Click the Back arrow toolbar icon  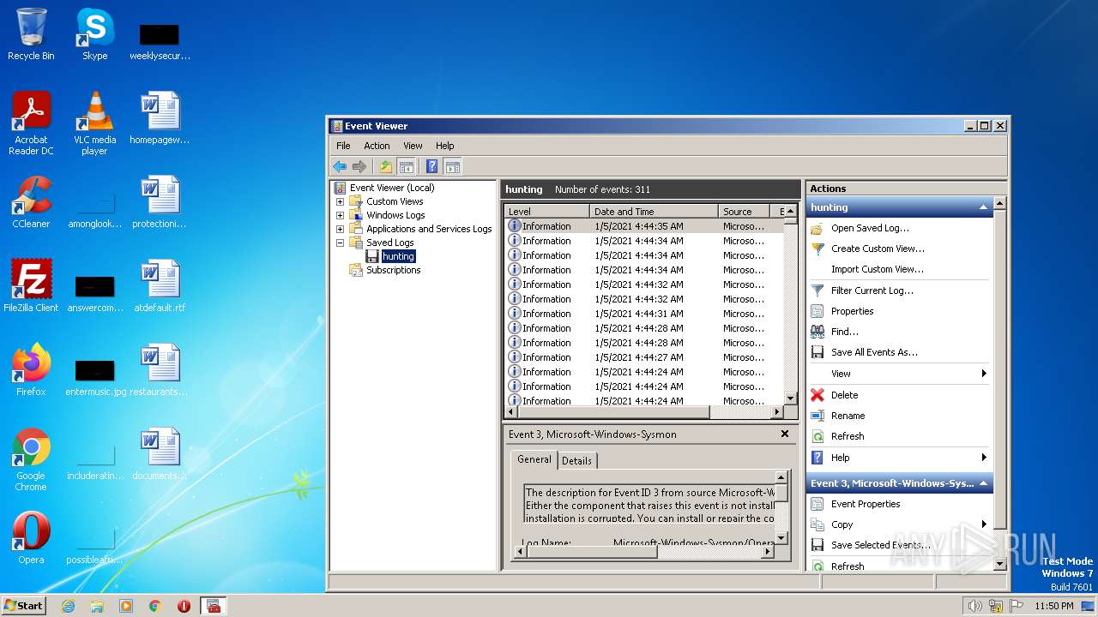[x=340, y=166]
